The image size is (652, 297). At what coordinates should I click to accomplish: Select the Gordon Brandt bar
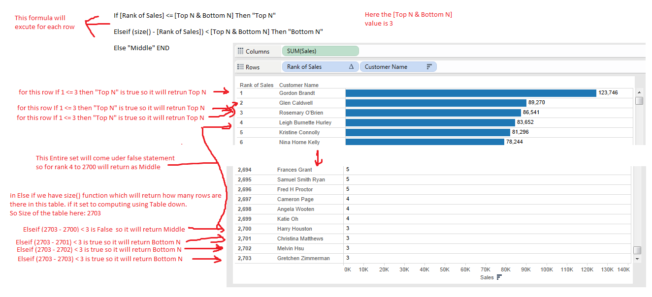471,93
